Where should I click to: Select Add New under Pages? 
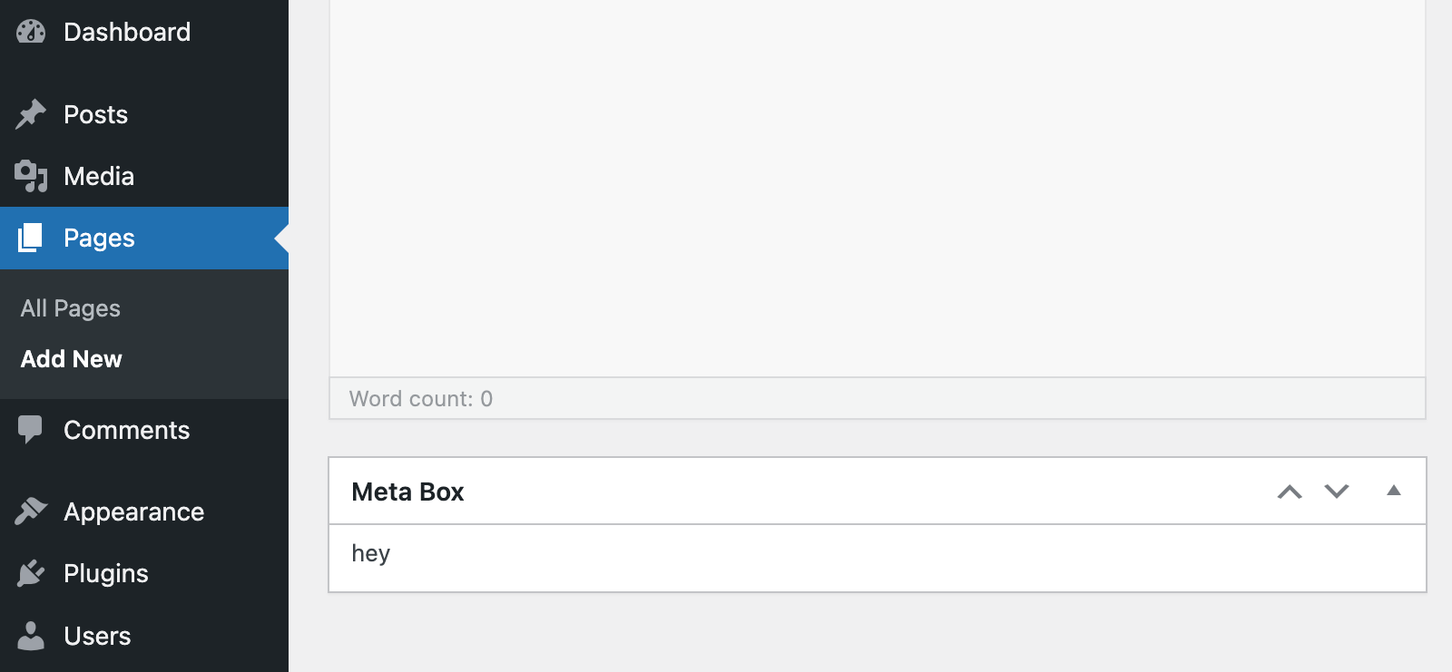71,358
